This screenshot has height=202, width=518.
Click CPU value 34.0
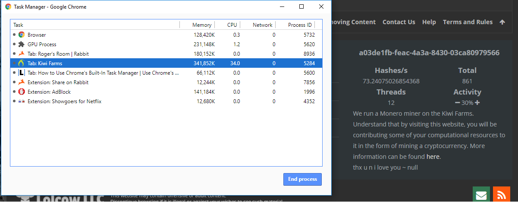235,63
